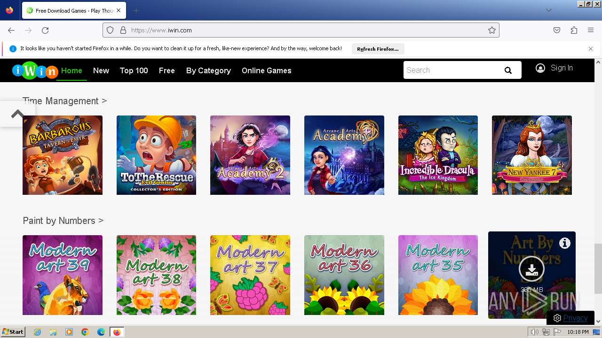Screen dimensions: 602x338
Task: Open the Online Games menu item
Action: coord(267,70)
